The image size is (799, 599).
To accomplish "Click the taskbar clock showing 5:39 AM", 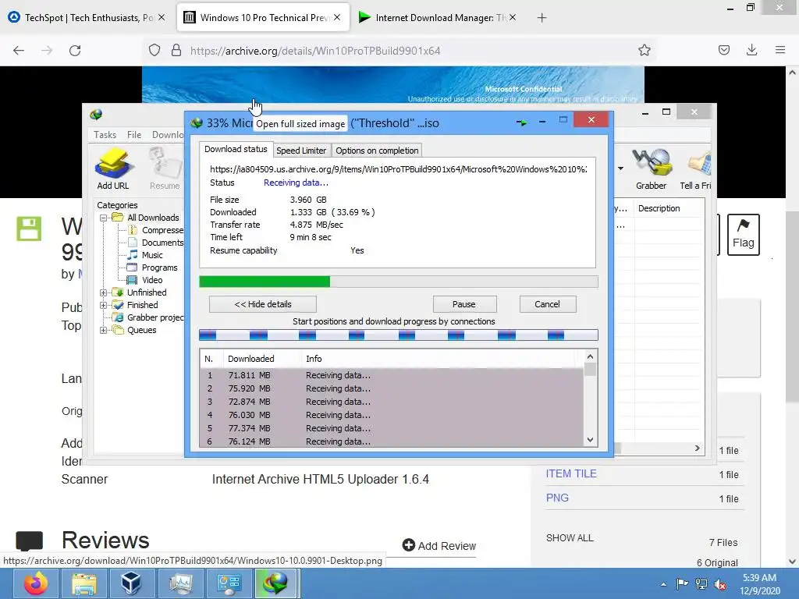I will point(759,583).
